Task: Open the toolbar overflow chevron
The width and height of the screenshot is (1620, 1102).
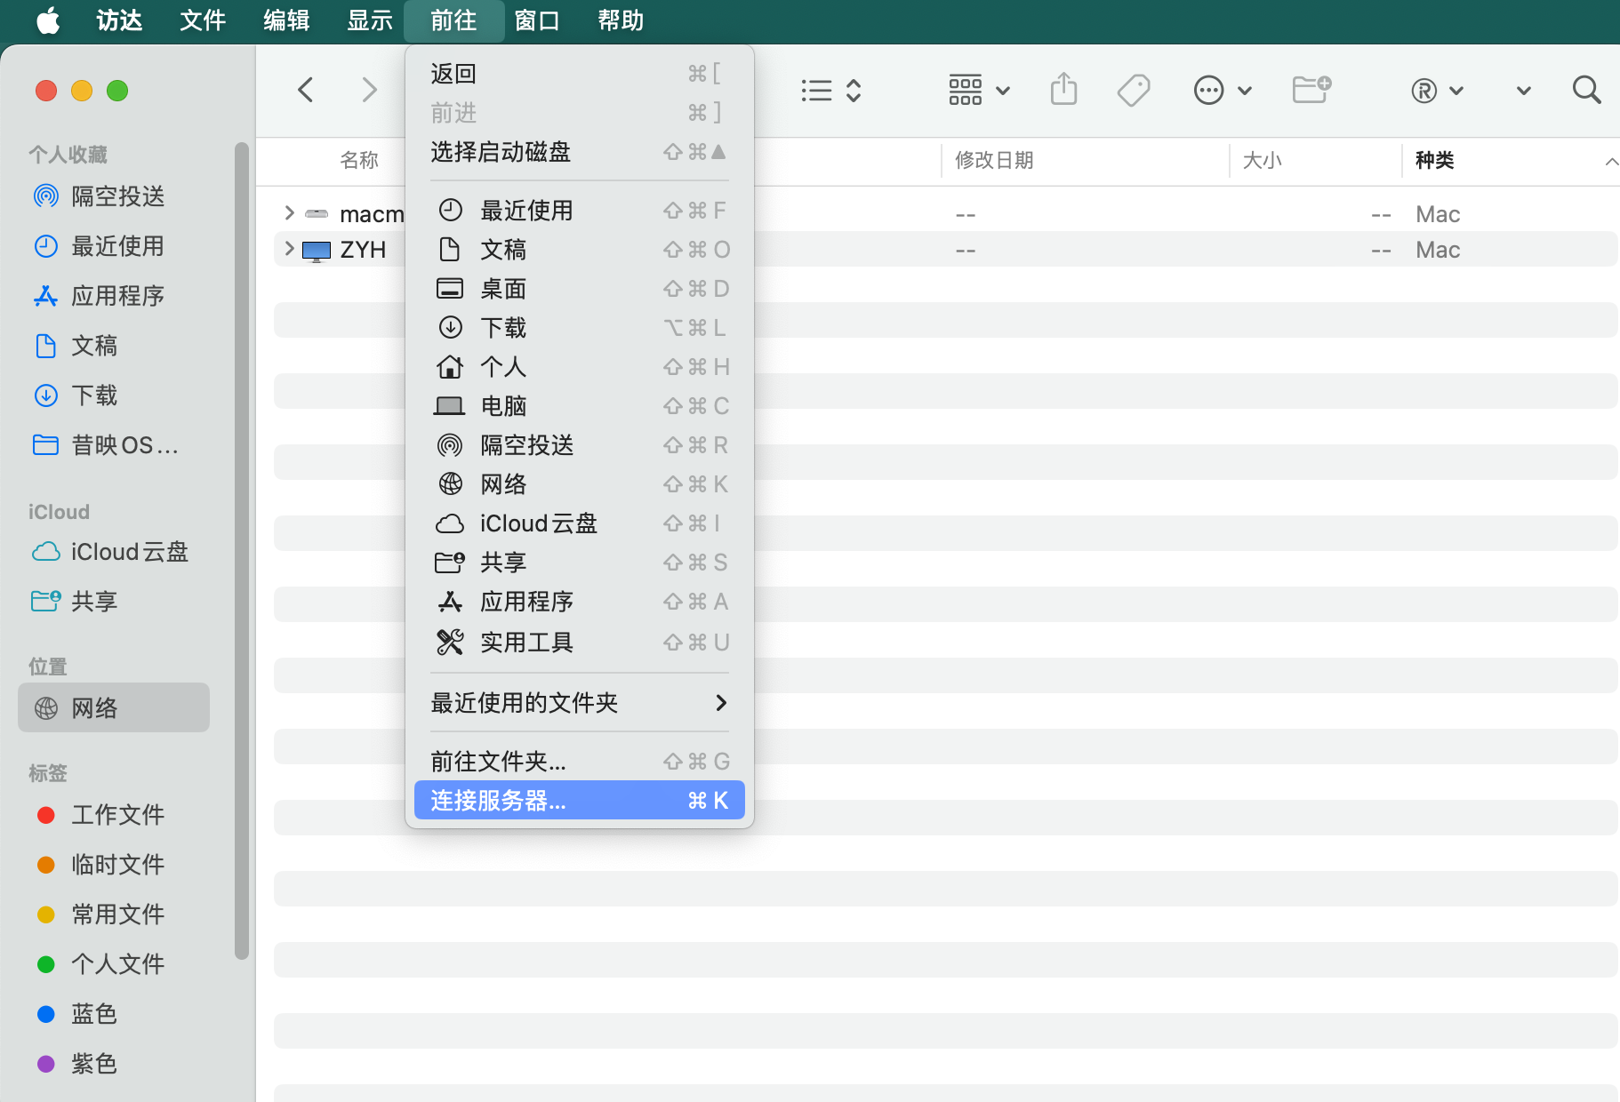Action: tap(1524, 90)
